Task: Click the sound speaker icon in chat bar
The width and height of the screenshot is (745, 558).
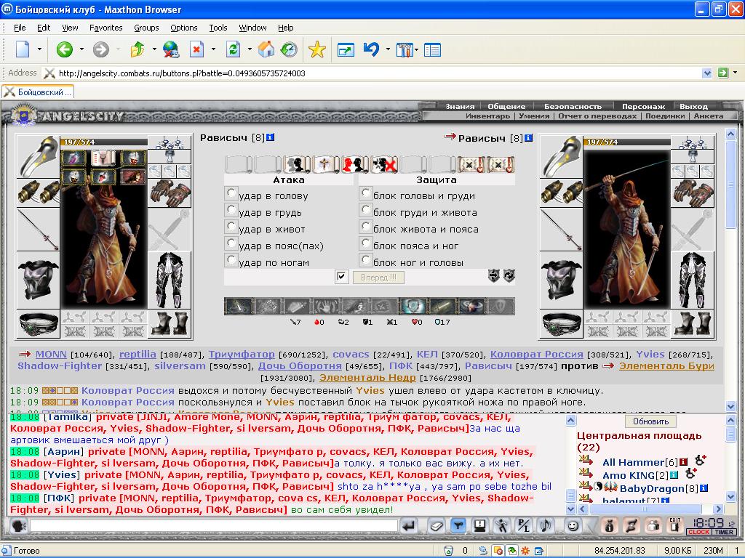Action: pos(546,526)
